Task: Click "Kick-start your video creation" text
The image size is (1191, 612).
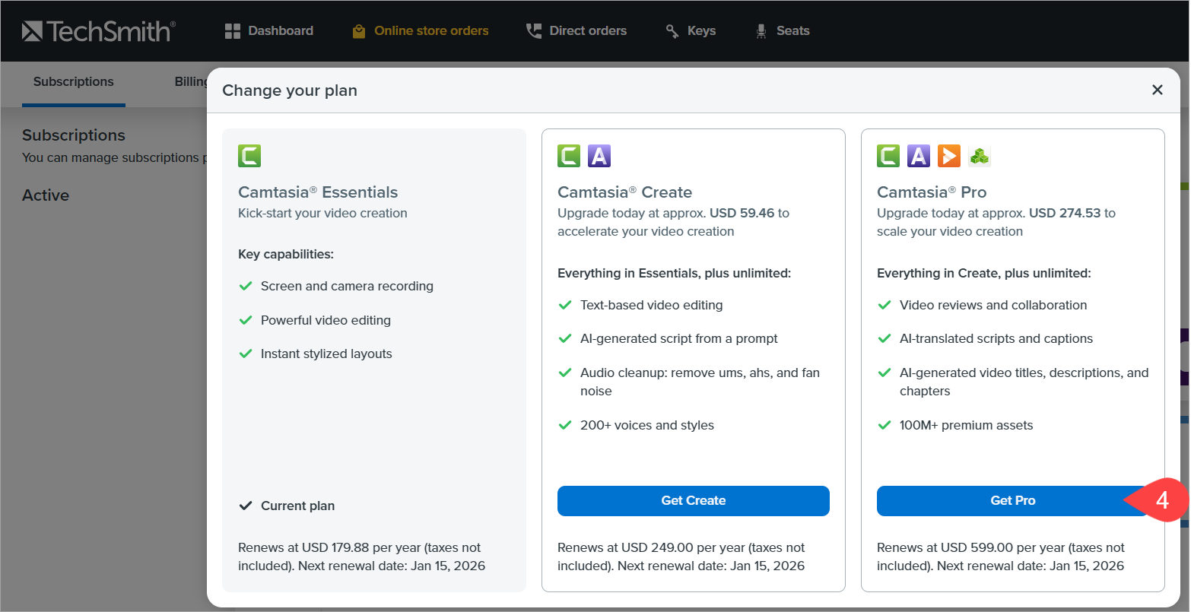Action: [x=322, y=214]
